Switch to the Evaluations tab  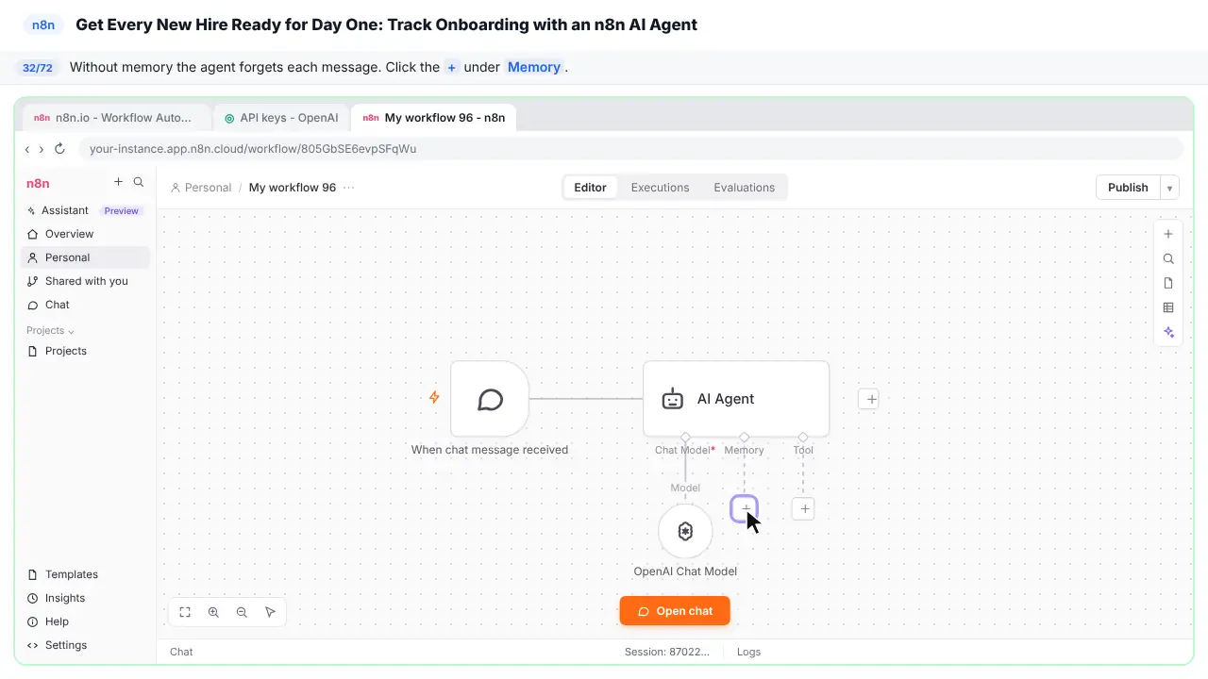pos(744,188)
